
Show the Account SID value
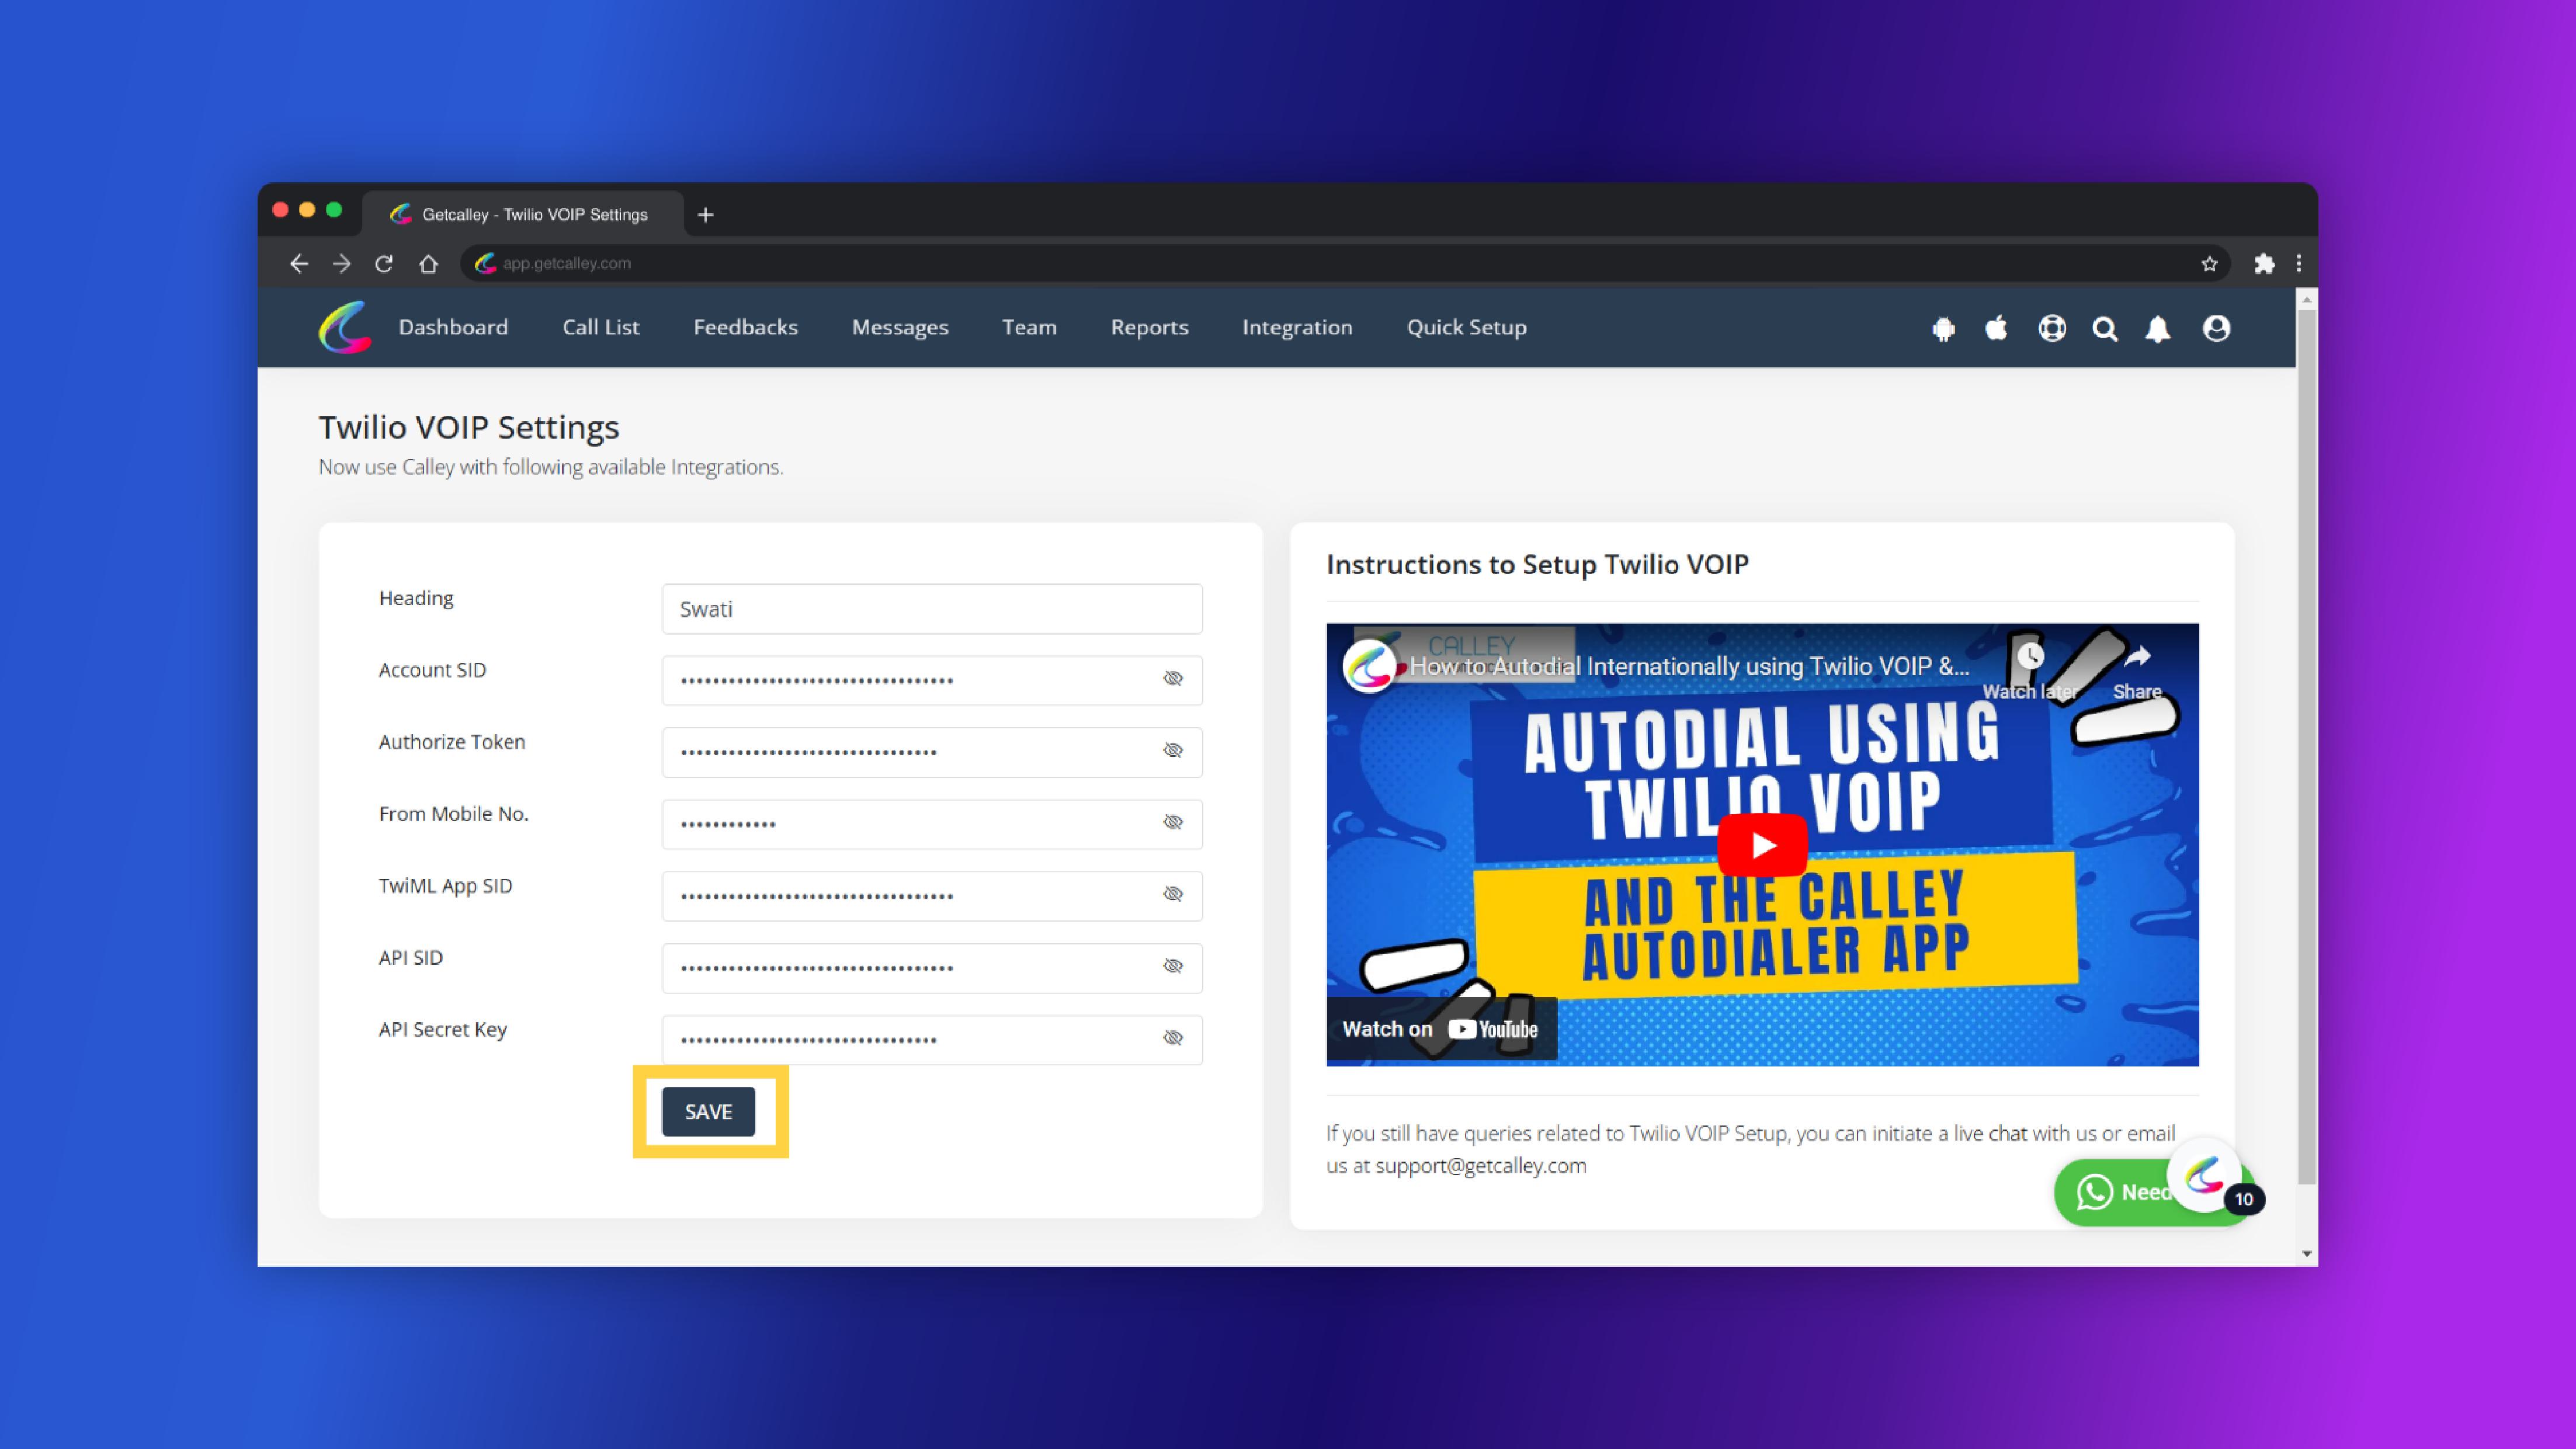pyautogui.click(x=1173, y=679)
